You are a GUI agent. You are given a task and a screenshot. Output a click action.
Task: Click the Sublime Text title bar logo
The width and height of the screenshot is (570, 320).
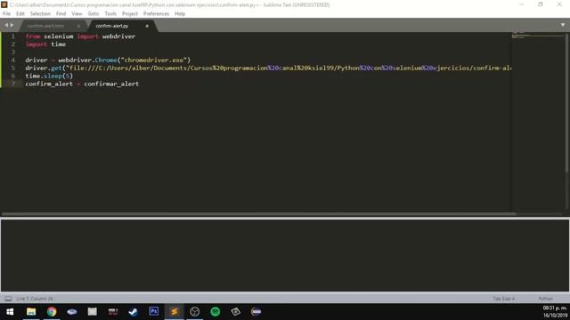pyautogui.click(x=4, y=4)
